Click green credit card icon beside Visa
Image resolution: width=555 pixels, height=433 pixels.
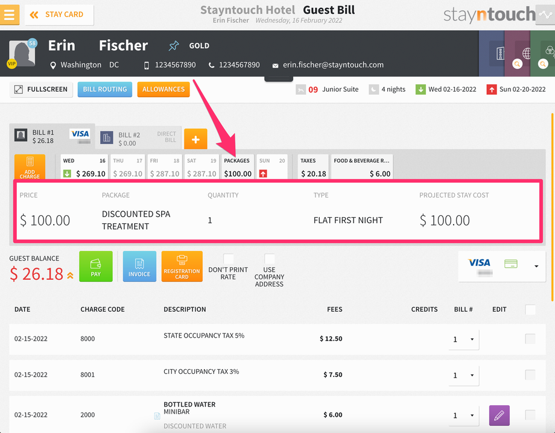click(x=511, y=264)
